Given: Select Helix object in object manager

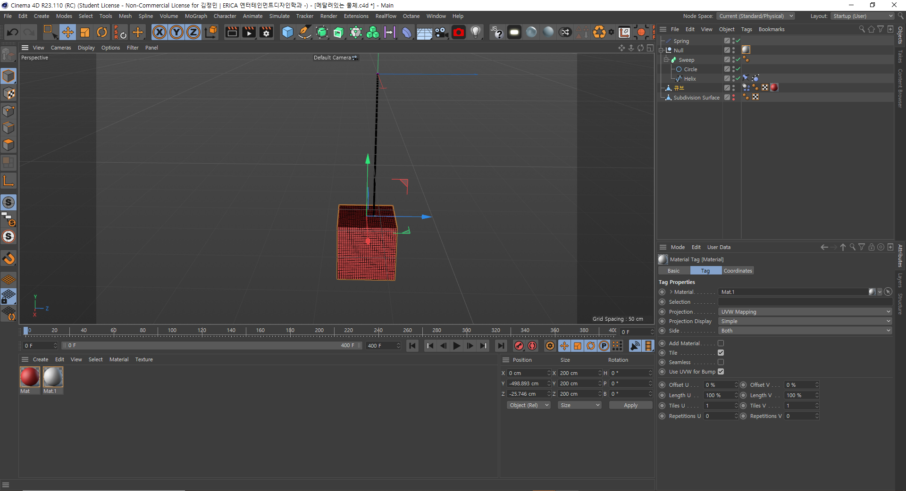Looking at the screenshot, I should pos(690,79).
